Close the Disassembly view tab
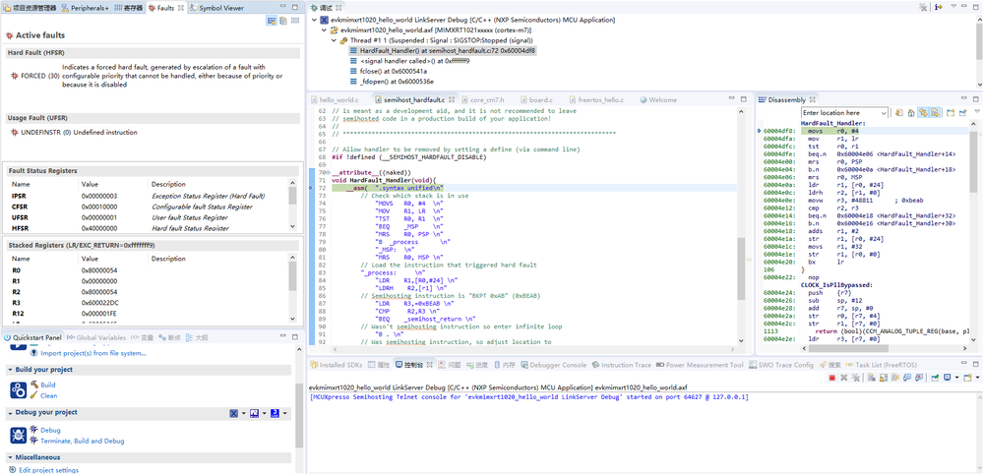 tap(815, 100)
